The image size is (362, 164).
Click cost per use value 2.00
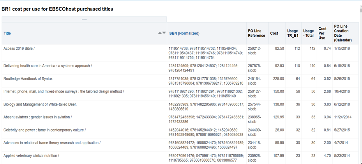[x=327, y=143]
